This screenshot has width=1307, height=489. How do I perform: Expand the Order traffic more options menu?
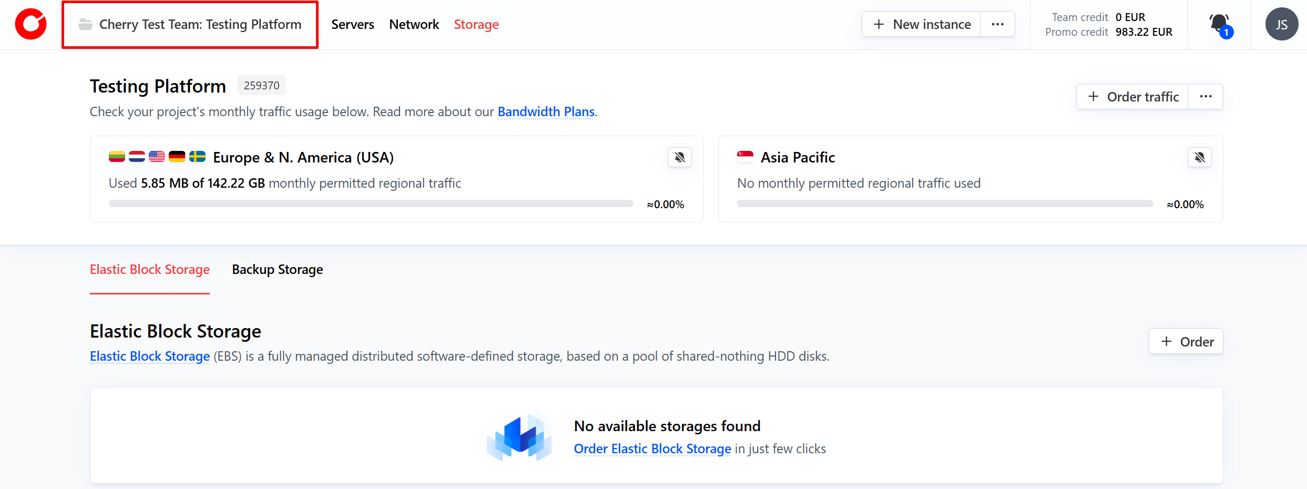[1206, 97]
